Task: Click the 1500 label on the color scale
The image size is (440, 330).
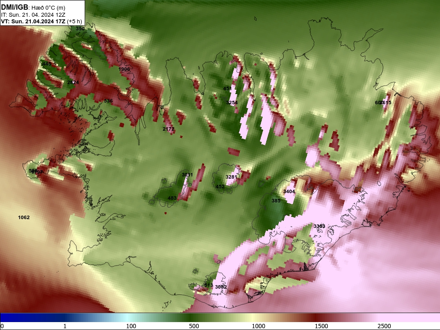Action: pyautogui.click(x=321, y=326)
